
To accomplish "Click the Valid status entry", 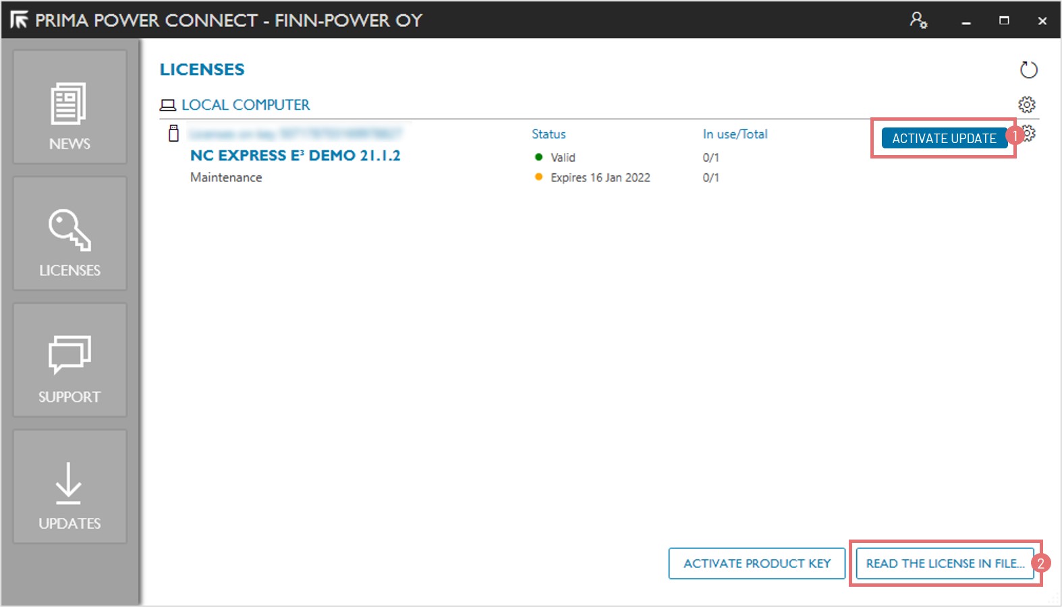I will 562,158.
